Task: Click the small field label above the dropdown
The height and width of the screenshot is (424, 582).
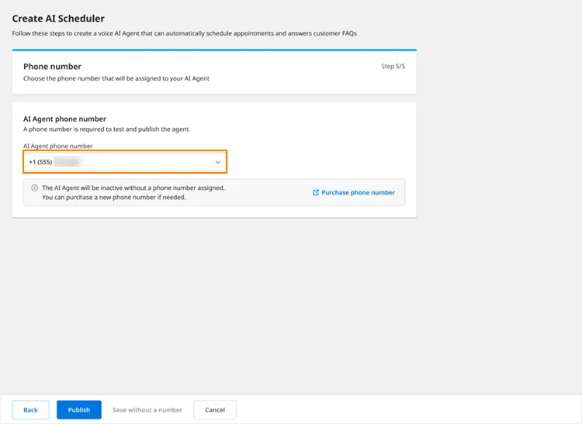Action: (58, 146)
